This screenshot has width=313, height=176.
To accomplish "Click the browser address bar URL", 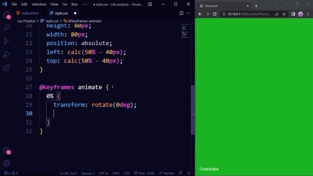I will coord(249,14).
